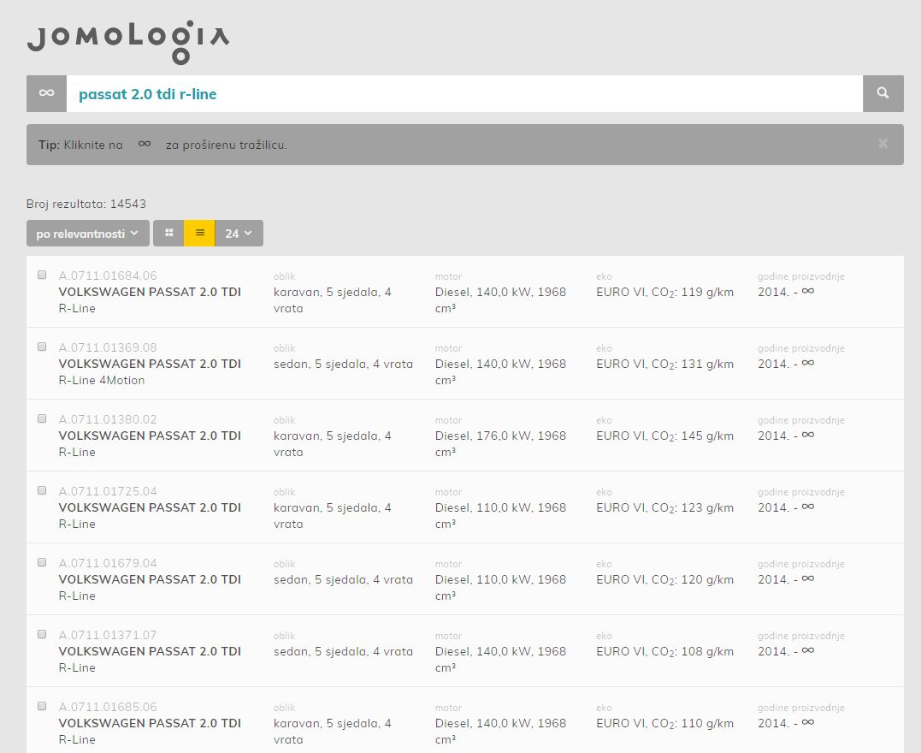Click 'EURO VI, CO2: 119 g/km' eco value
This screenshot has height=753, width=921.
[665, 292]
